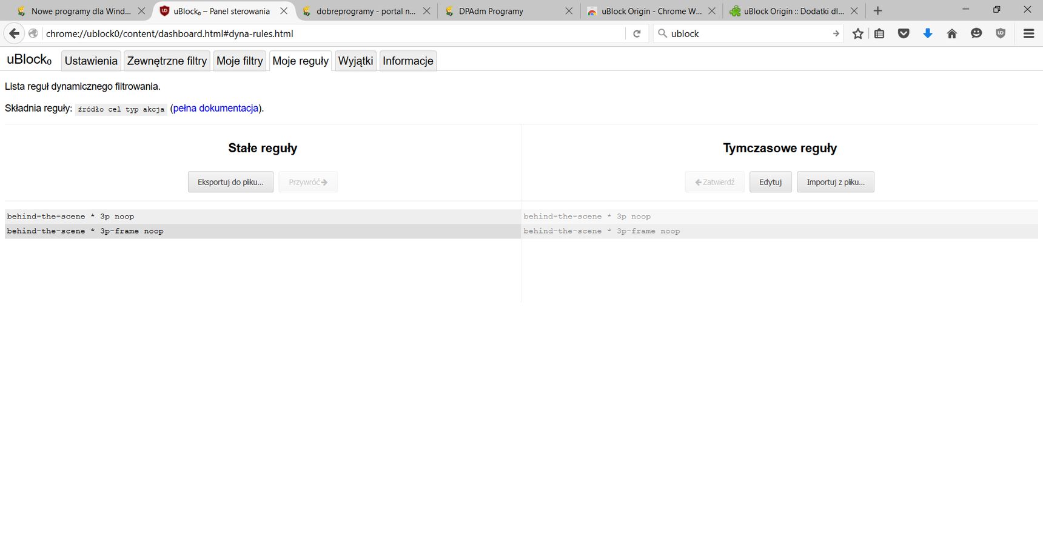Open the Wyjątki tab
1043x560 pixels.
point(355,61)
